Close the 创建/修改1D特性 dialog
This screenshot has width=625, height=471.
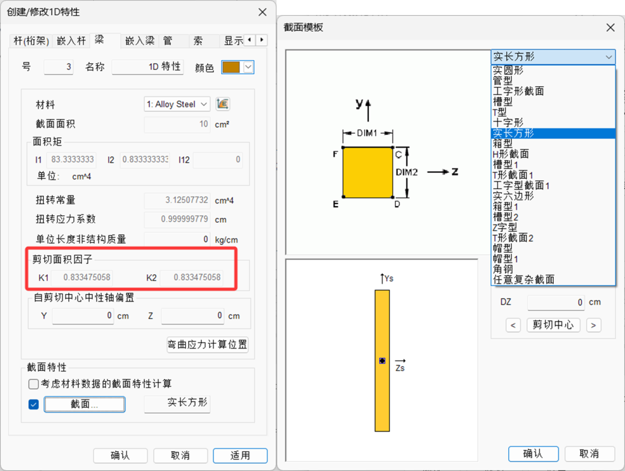click(x=262, y=12)
